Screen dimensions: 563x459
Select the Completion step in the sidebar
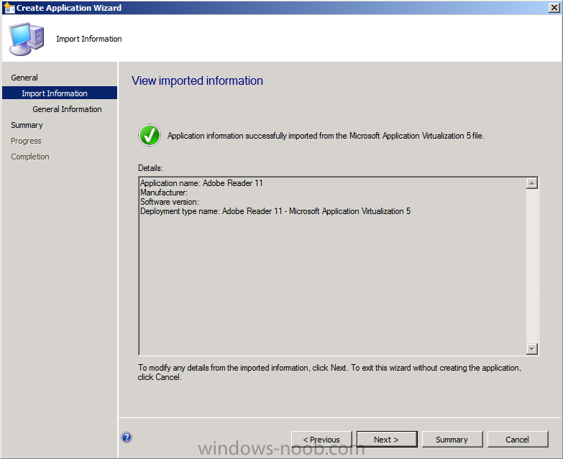tap(29, 157)
